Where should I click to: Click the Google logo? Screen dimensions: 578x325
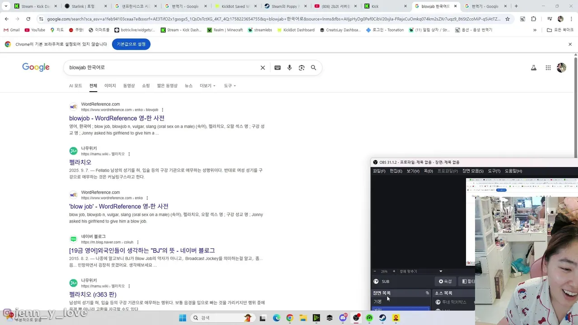[x=36, y=67]
